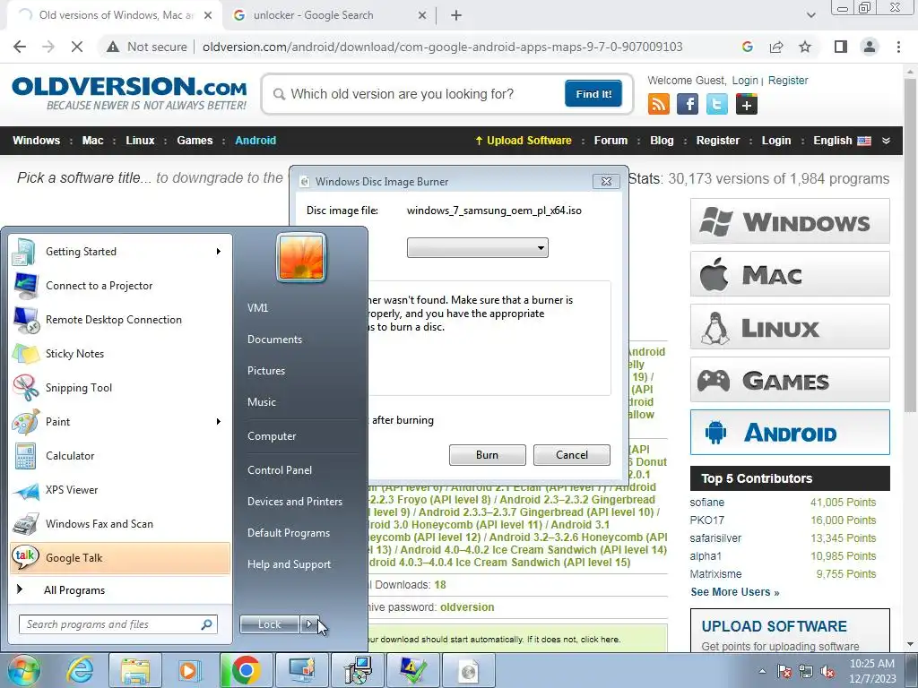Open Connect to a Projector

(120, 286)
